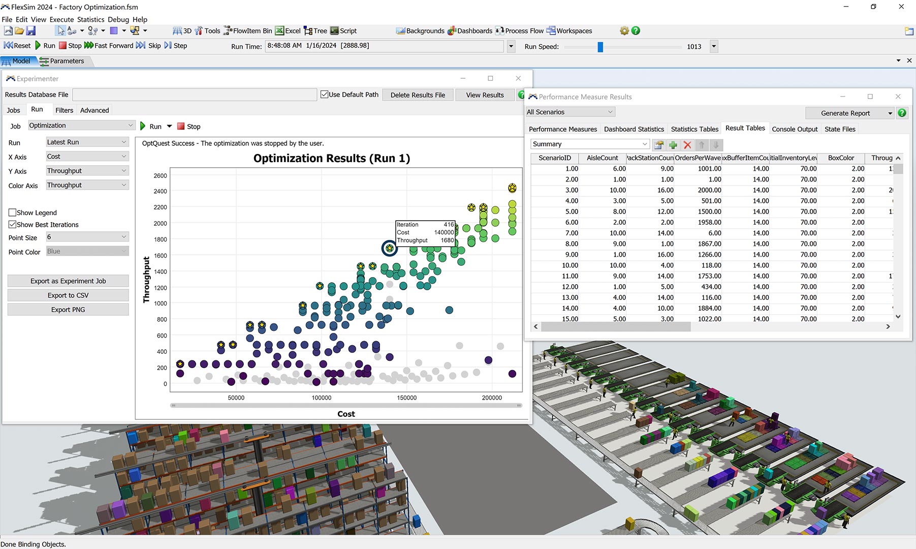Open the X Axis Cost dropdown

pos(87,157)
